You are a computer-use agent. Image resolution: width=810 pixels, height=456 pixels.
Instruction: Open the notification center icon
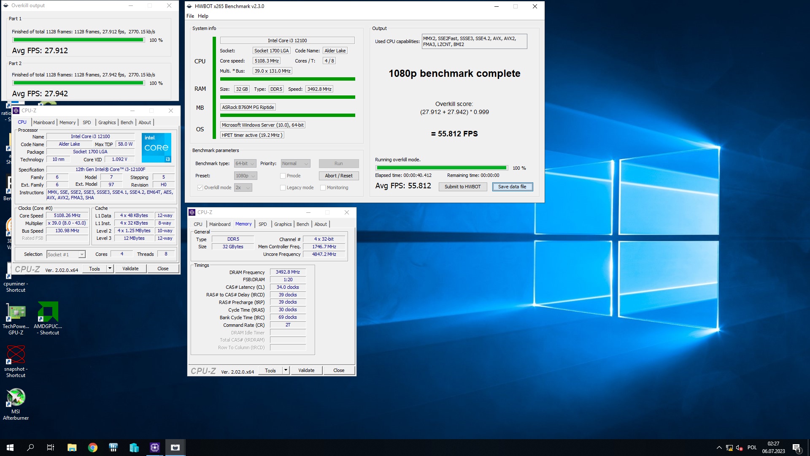pos(797,448)
